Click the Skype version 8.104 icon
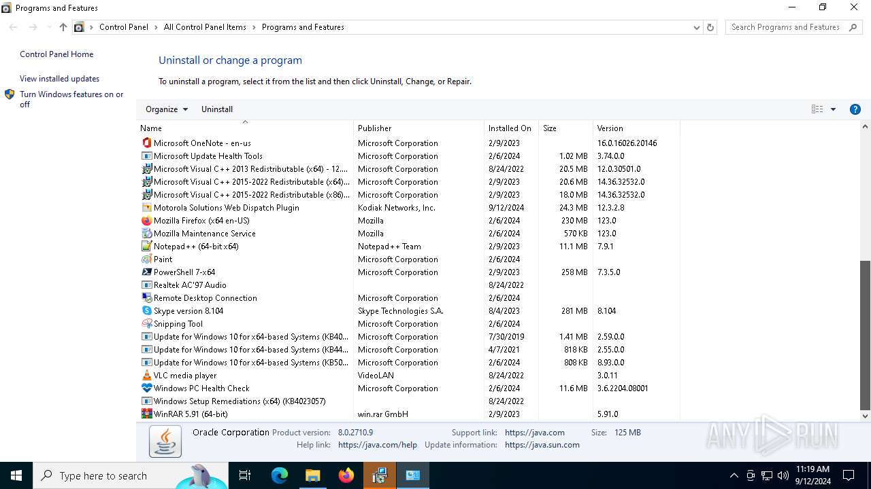This screenshot has width=871, height=489. 146,311
